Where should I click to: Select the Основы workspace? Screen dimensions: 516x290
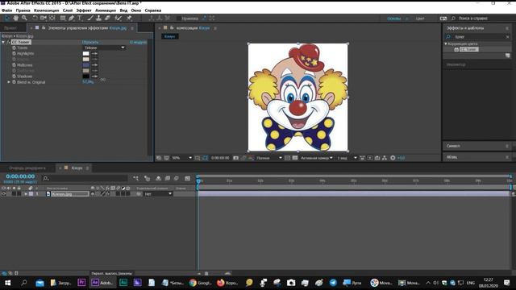point(394,19)
